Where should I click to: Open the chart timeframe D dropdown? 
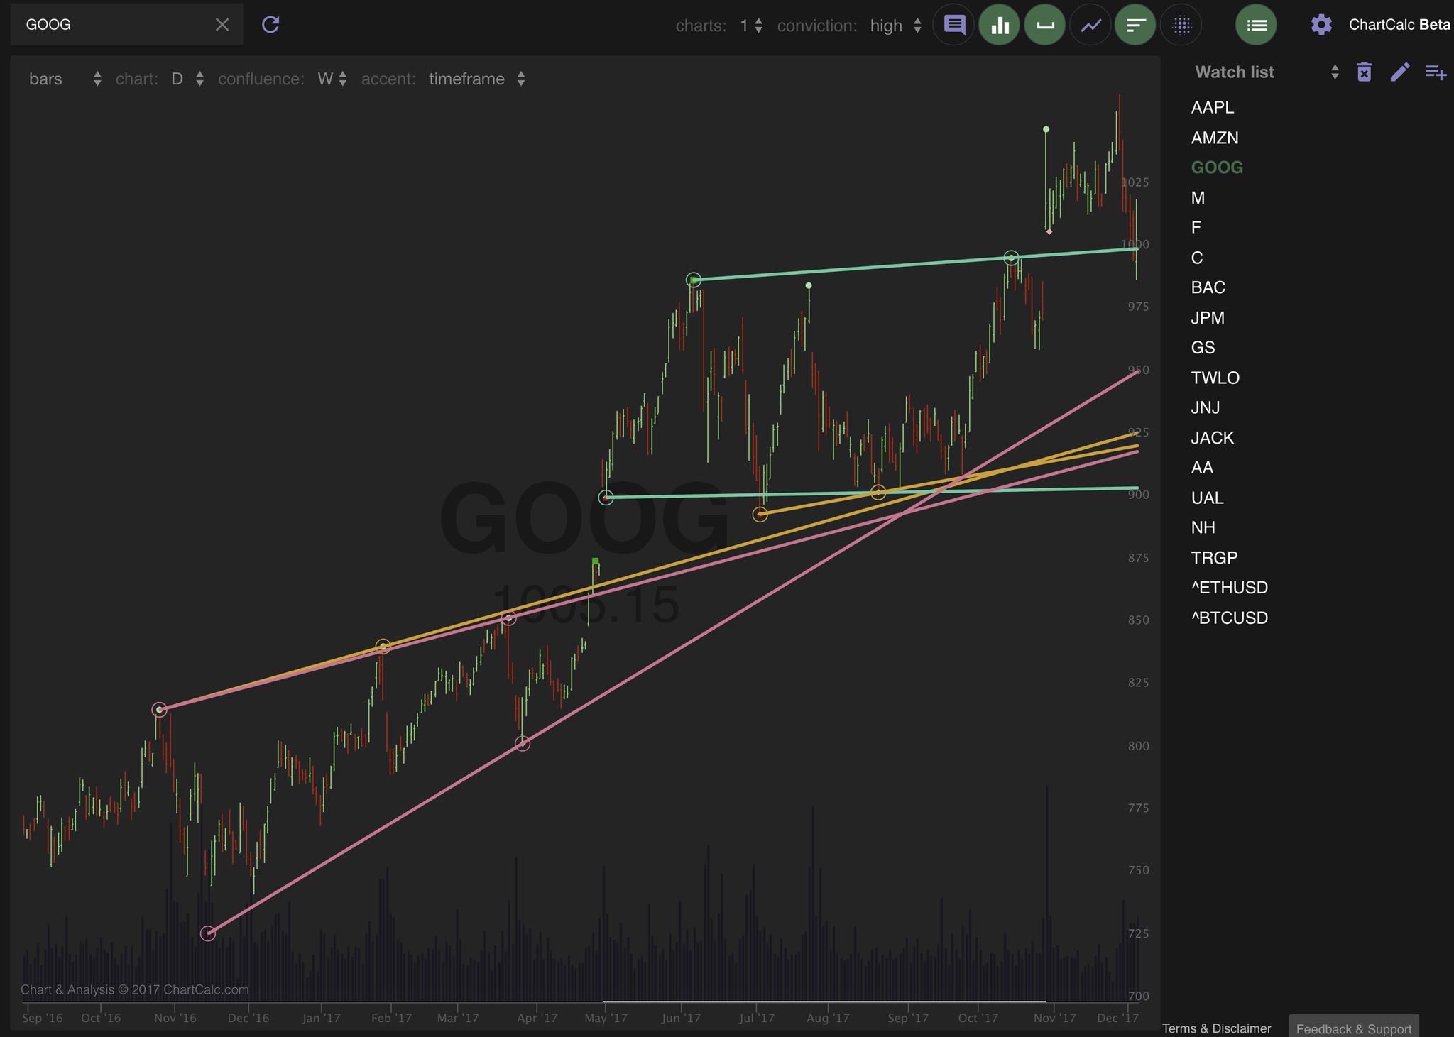coord(187,79)
